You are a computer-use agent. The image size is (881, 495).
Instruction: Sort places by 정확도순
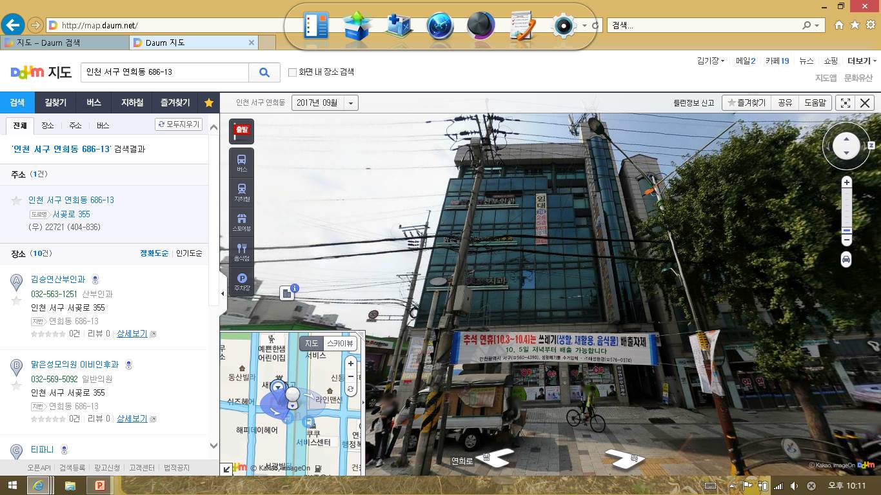(154, 253)
